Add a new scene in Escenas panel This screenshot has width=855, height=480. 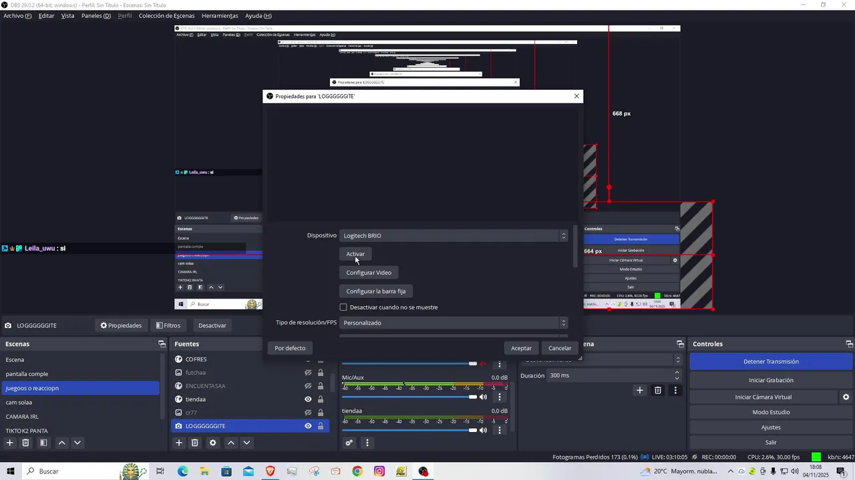pyautogui.click(x=10, y=443)
